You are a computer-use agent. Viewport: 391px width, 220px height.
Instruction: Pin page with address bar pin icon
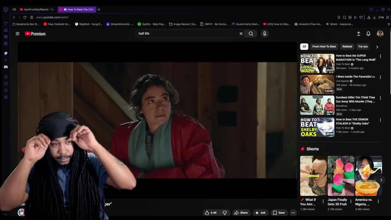coord(339,17)
